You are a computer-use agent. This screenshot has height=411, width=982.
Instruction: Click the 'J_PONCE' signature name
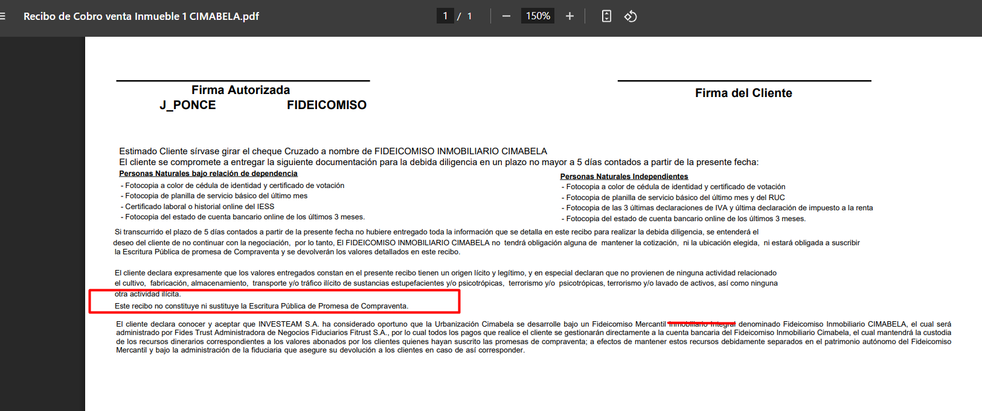tap(187, 105)
